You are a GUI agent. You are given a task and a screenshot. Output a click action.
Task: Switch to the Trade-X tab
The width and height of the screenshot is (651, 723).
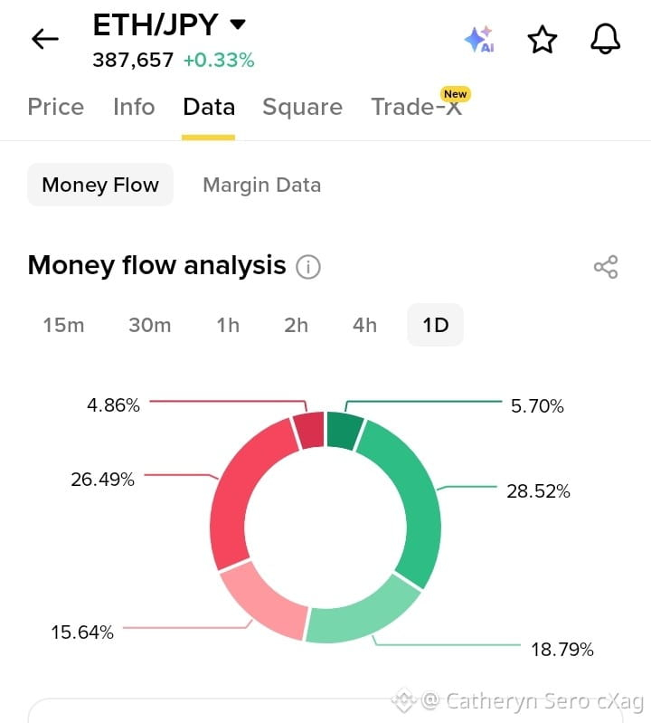[417, 107]
